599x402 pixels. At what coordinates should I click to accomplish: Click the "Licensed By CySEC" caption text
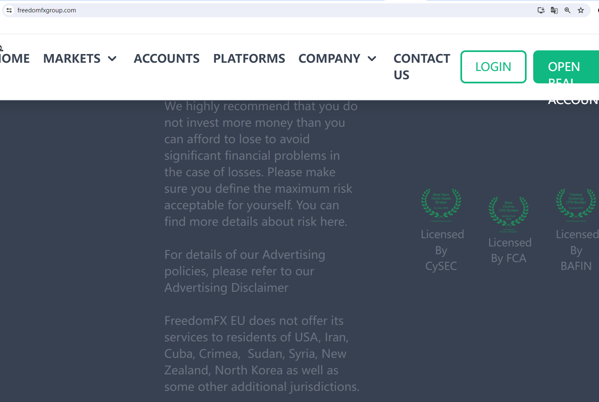(441, 250)
